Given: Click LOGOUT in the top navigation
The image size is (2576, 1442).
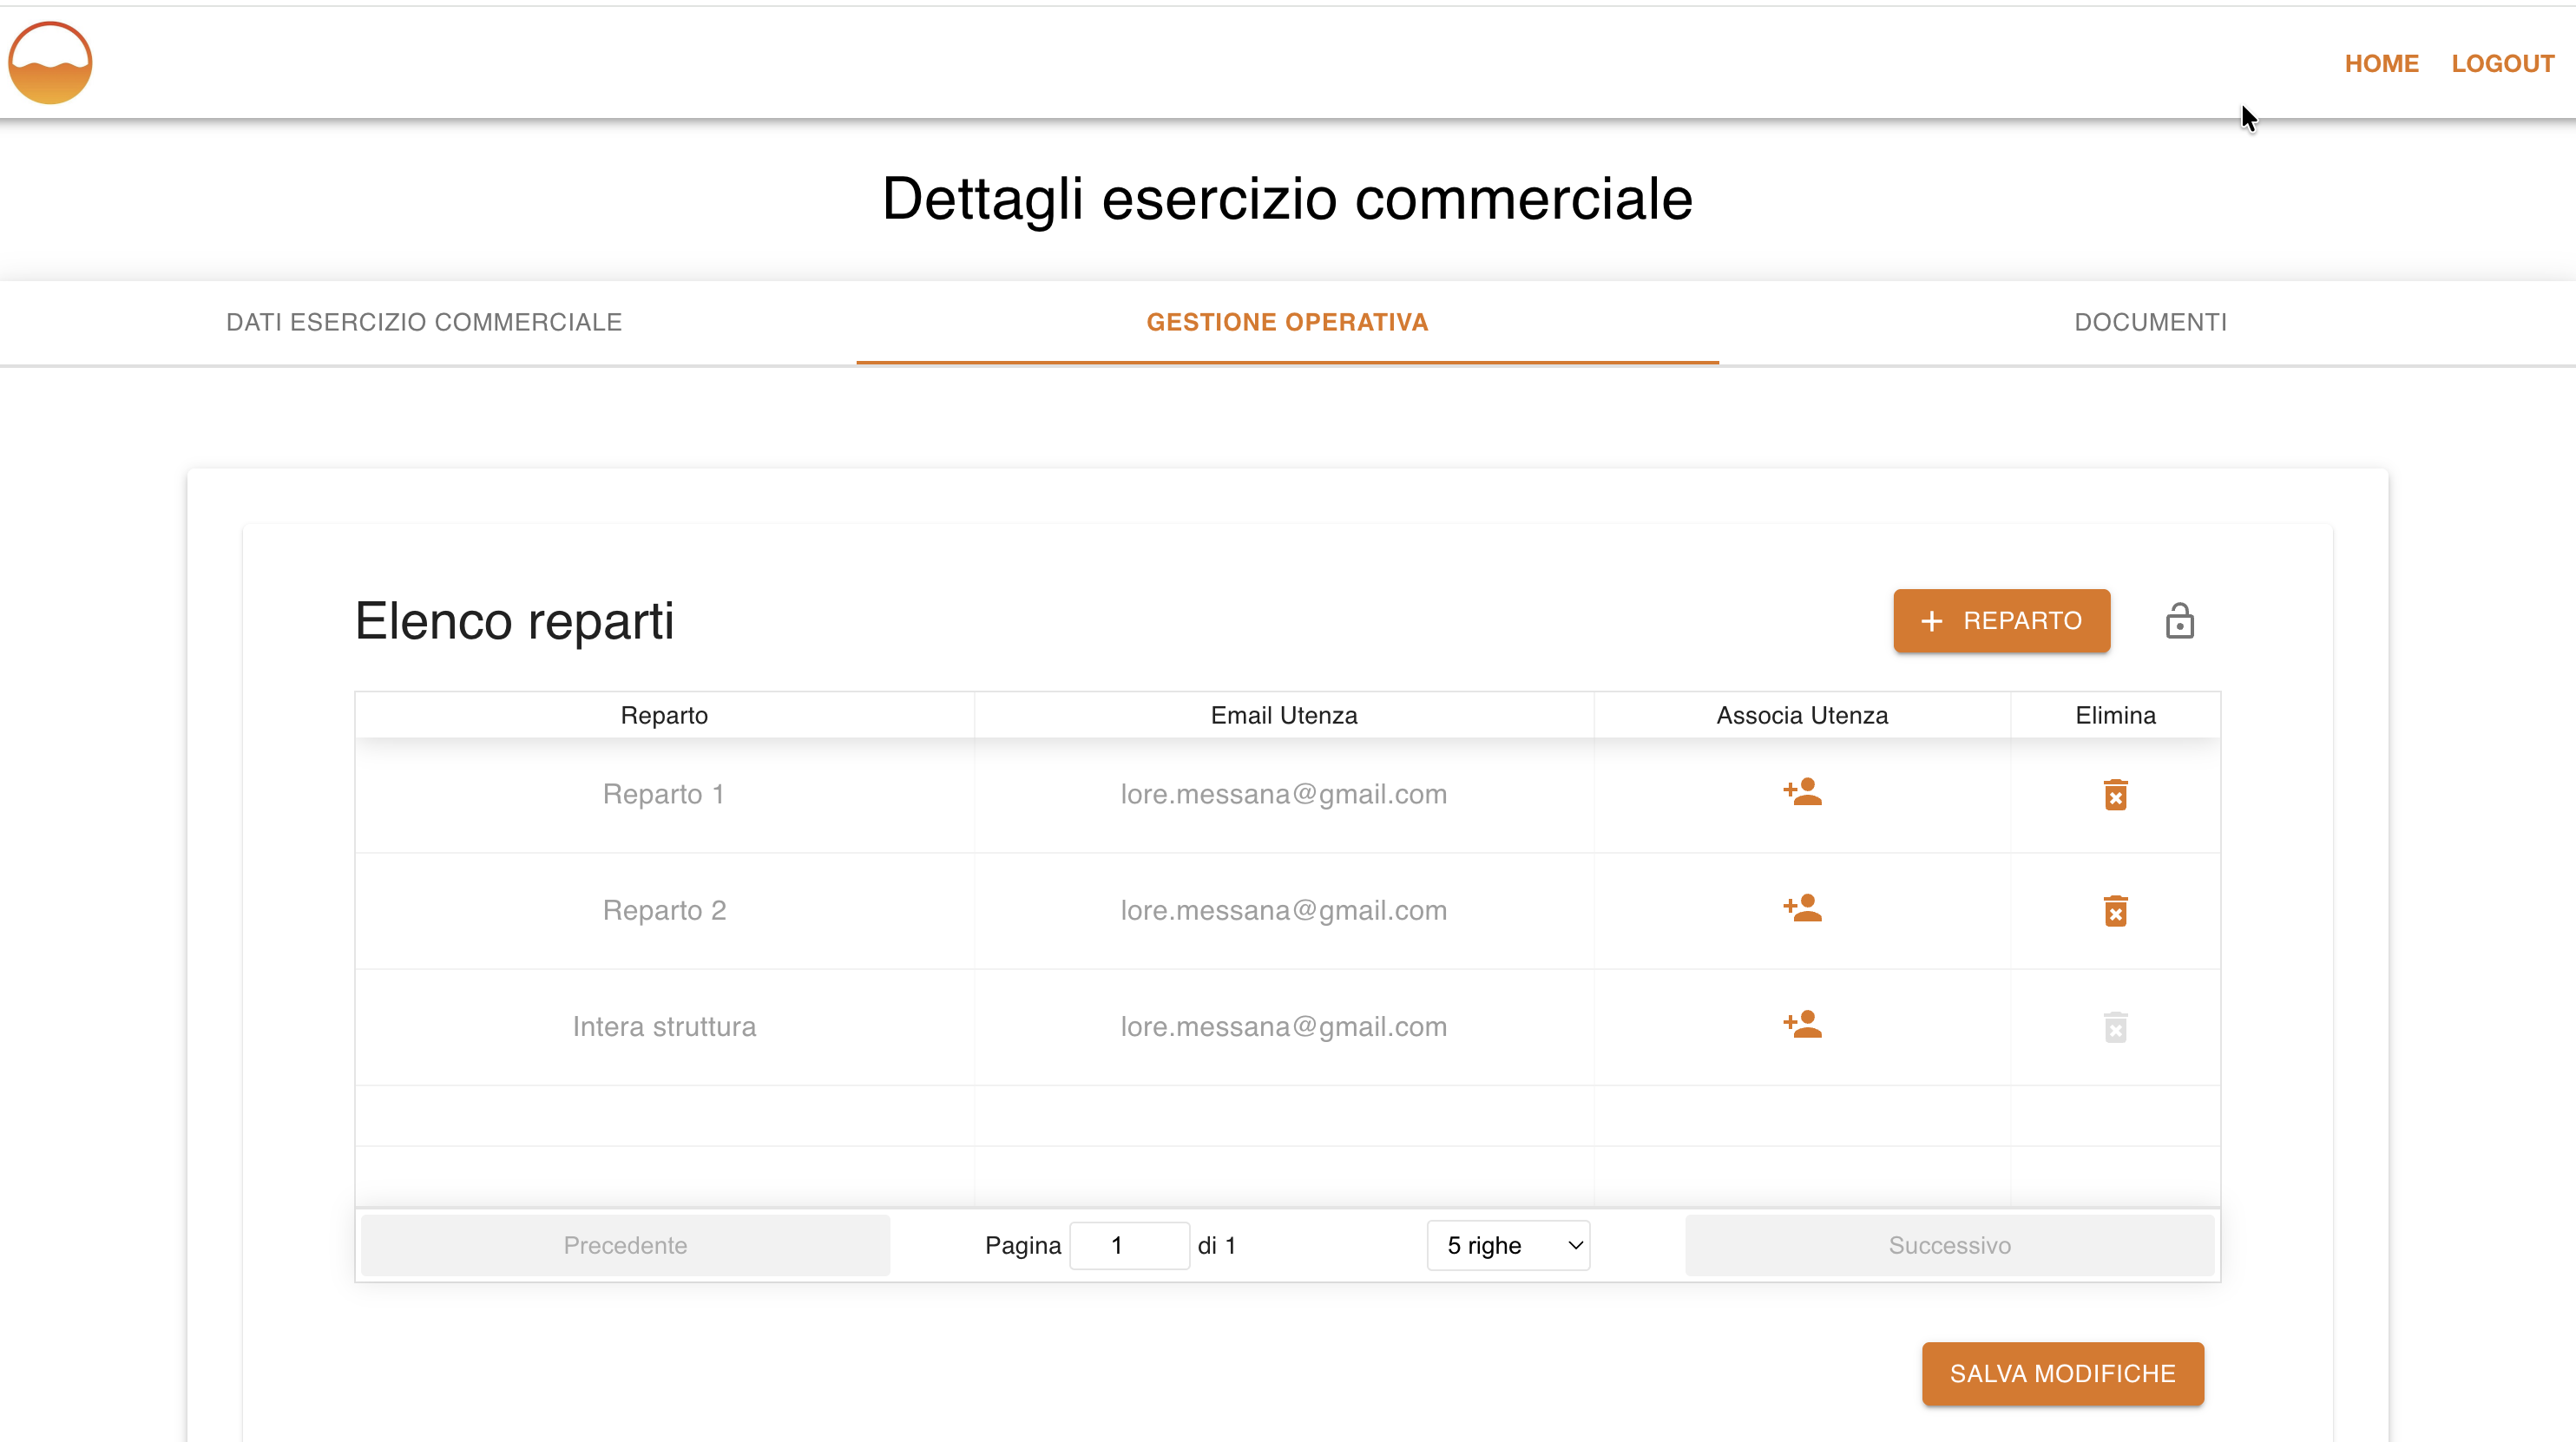Looking at the screenshot, I should (2503, 63).
